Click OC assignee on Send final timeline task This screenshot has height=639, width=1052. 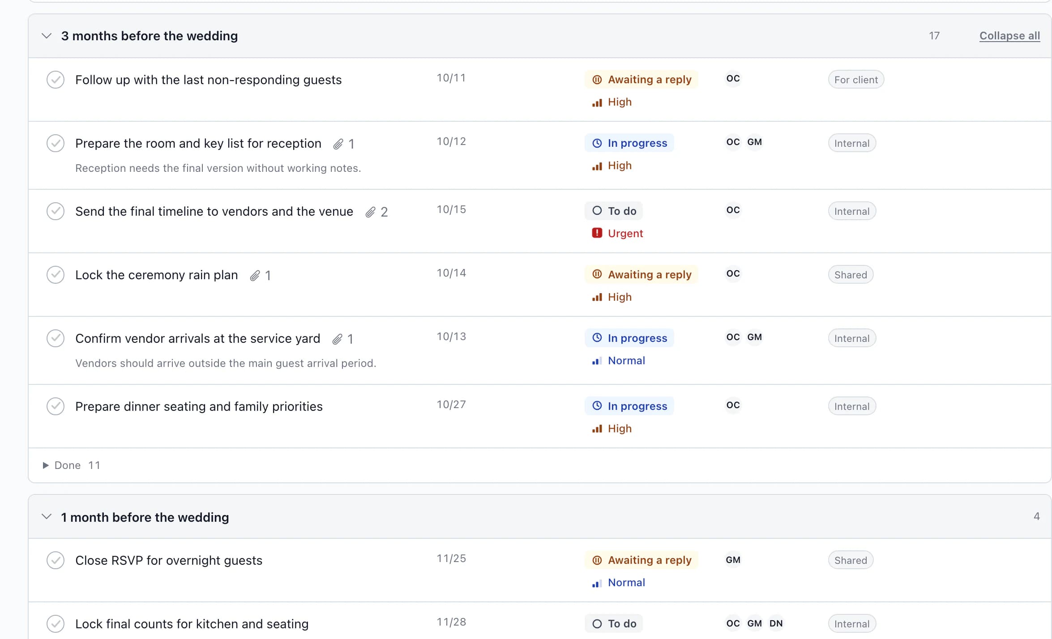tap(733, 210)
